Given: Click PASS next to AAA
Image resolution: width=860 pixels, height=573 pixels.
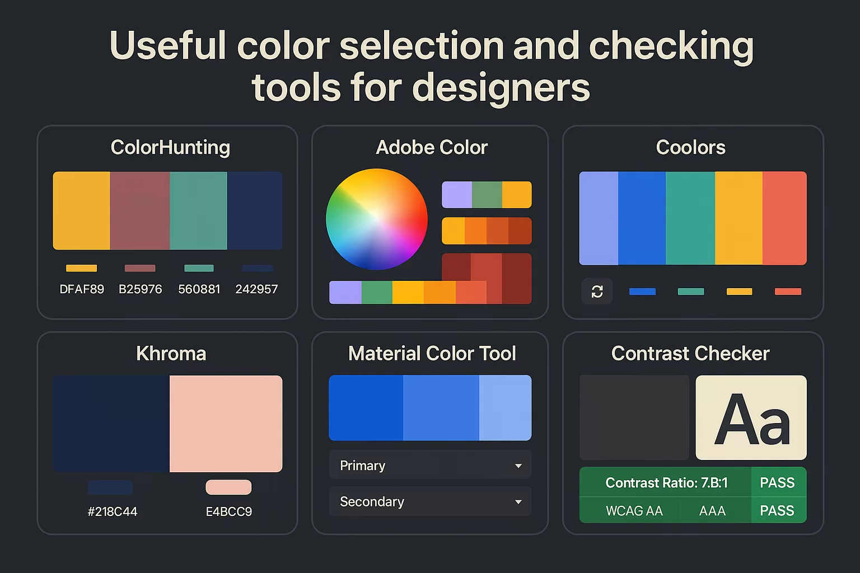Looking at the screenshot, I should 777,510.
